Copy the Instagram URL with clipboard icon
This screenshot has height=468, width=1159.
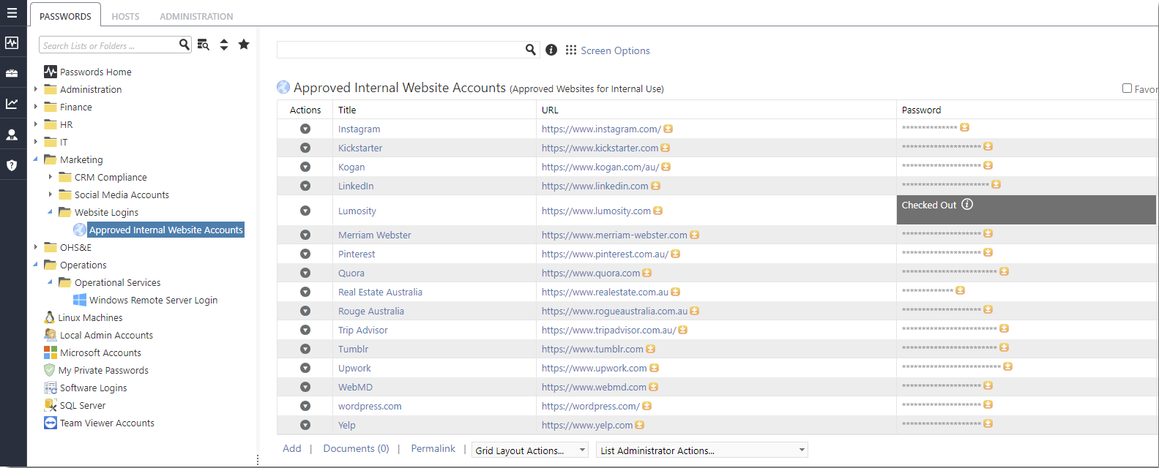click(x=668, y=129)
